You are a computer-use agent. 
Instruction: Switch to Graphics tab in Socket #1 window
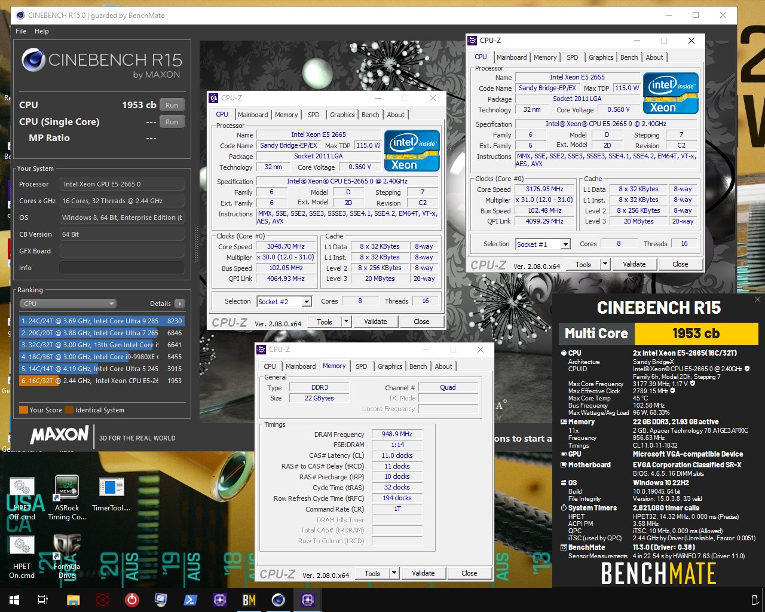point(601,57)
